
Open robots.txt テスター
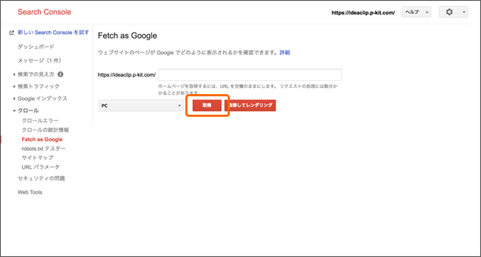click(44, 149)
